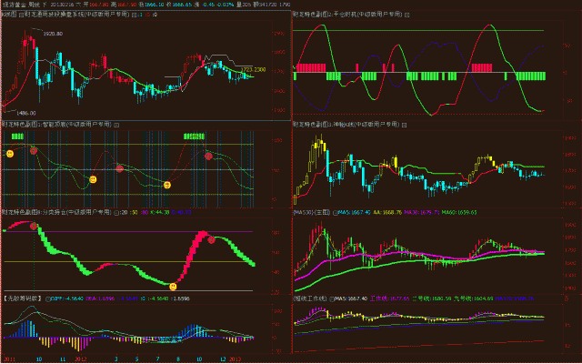Click the 2012 label on date axis
Image resolution: width=582 pixels, height=364 pixels.
[x=80, y=359]
